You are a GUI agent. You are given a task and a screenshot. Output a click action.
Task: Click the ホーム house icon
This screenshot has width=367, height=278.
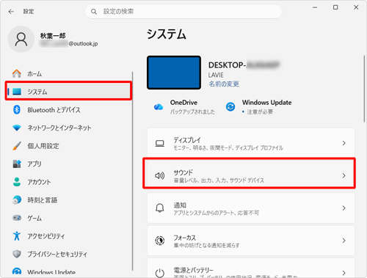(17, 73)
